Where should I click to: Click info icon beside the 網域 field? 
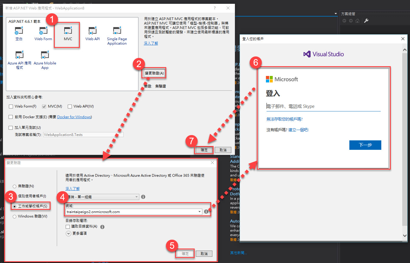[206, 212]
